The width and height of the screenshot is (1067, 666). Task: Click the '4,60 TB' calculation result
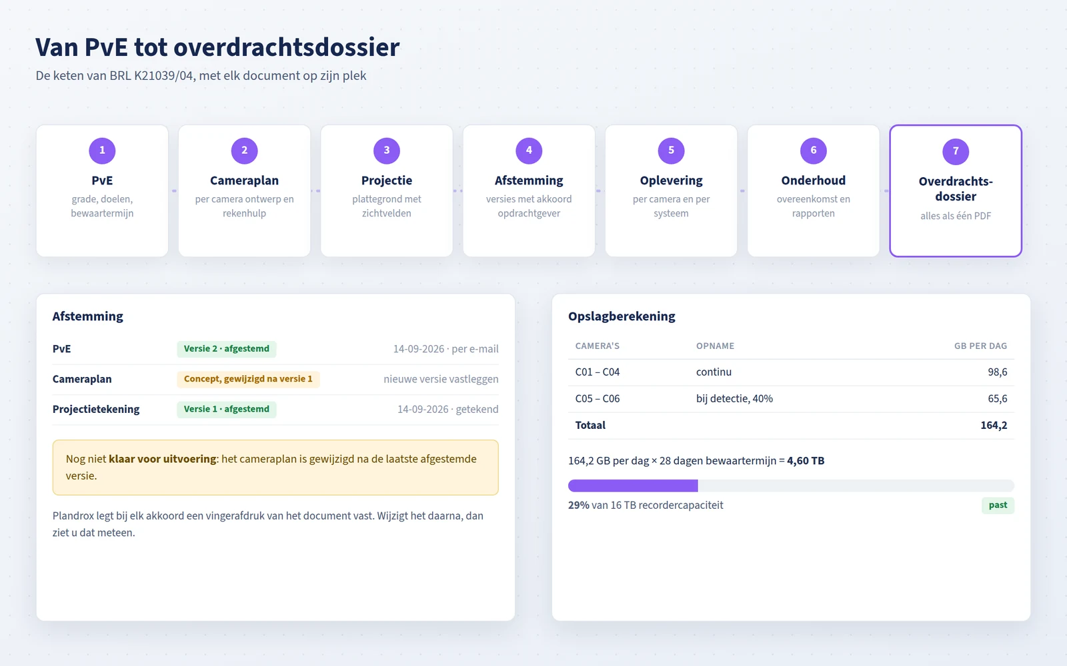[x=806, y=461]
